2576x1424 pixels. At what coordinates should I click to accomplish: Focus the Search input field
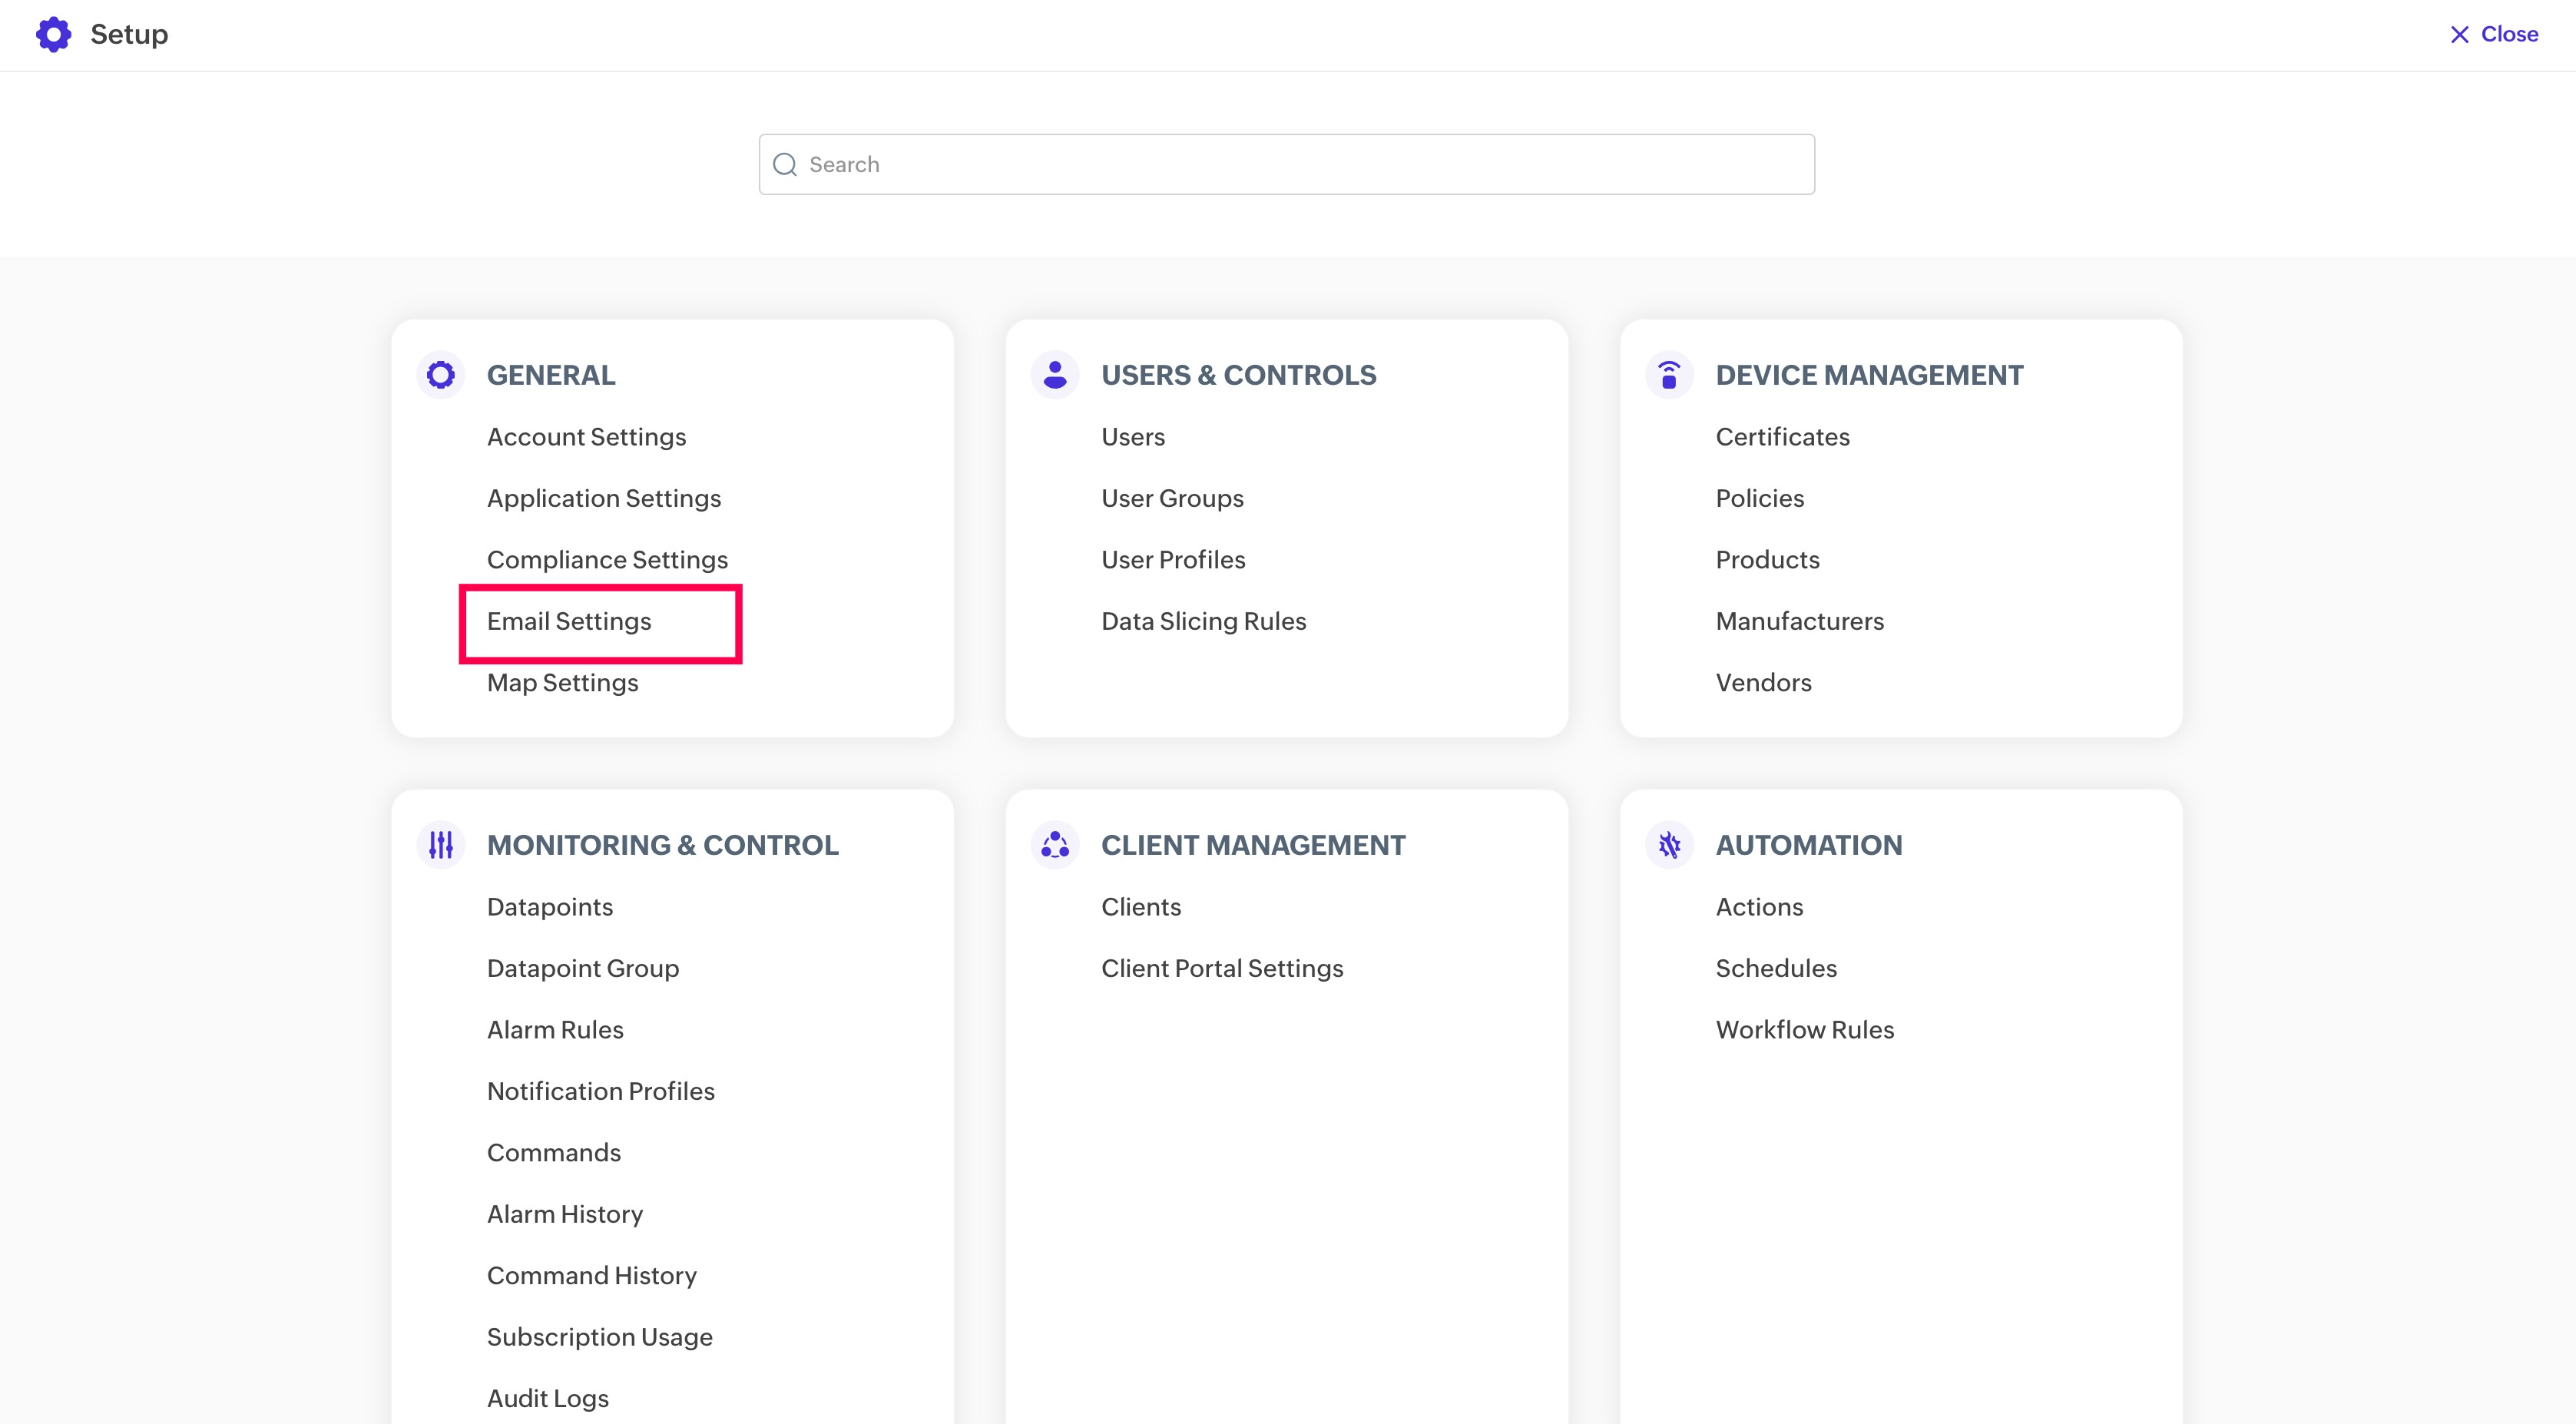coord(1300,164)
